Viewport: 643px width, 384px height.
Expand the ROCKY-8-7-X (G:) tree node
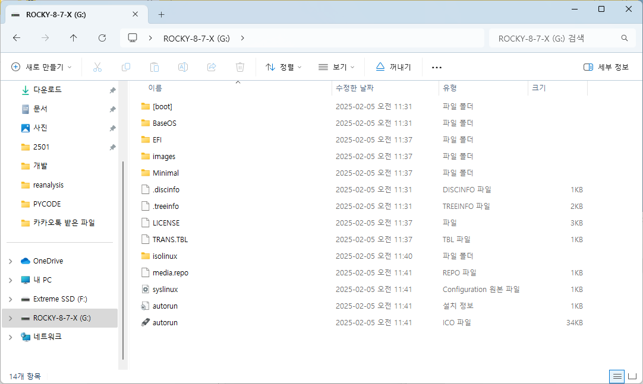pos(11,318)
